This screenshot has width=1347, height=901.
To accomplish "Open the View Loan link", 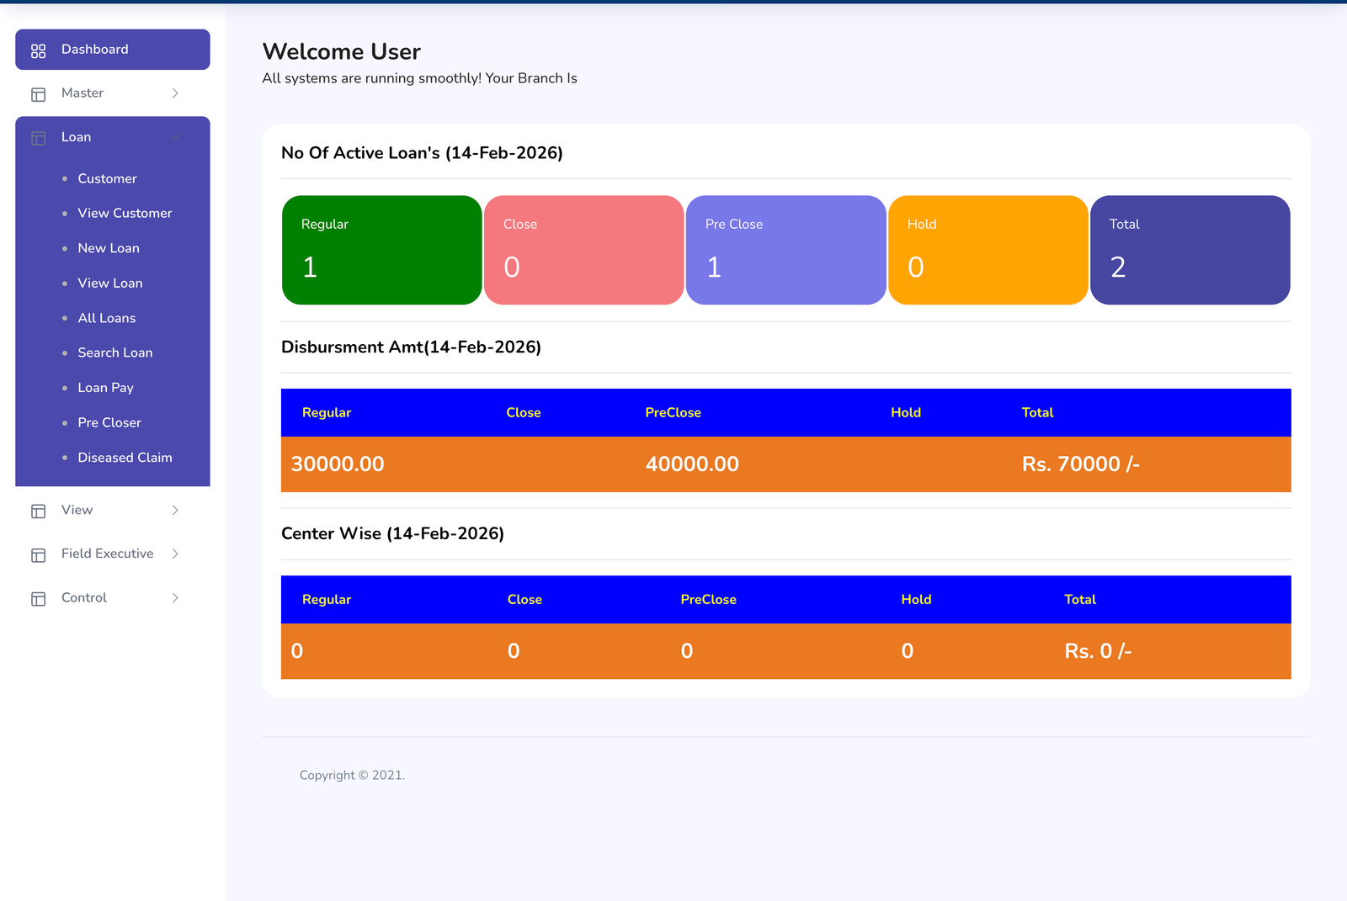I will pyautogui.click(x=110, y=284).
